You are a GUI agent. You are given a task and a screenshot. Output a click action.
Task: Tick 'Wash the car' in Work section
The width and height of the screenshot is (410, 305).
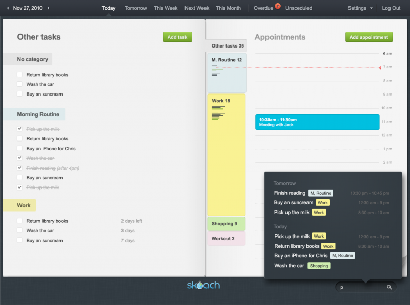tap(19, 231)
